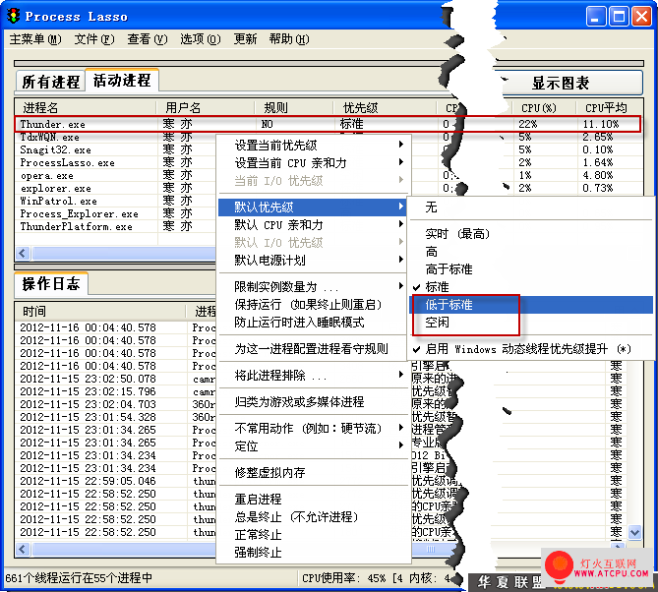The width and height of the screenshot is (658, 592).
Task: Expand 设置当前 CPU 亲和力 submenu
Action: coord(312,163)
